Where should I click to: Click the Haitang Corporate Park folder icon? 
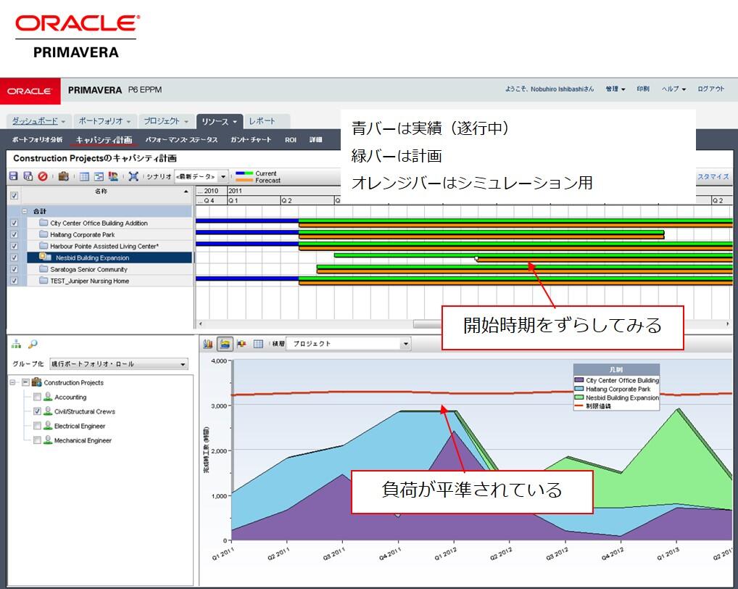click(43, 234)
